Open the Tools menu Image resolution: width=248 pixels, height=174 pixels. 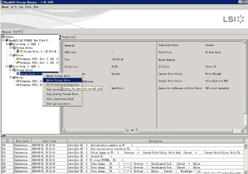pos(28,7)
